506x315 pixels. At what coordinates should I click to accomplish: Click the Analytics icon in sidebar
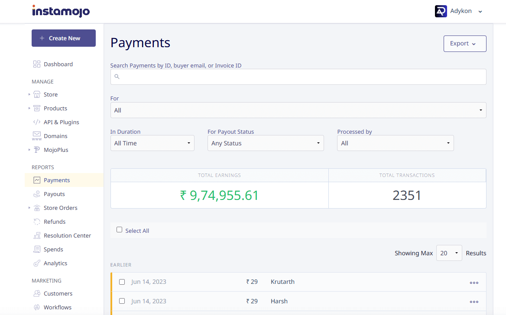tap(37, 263)
